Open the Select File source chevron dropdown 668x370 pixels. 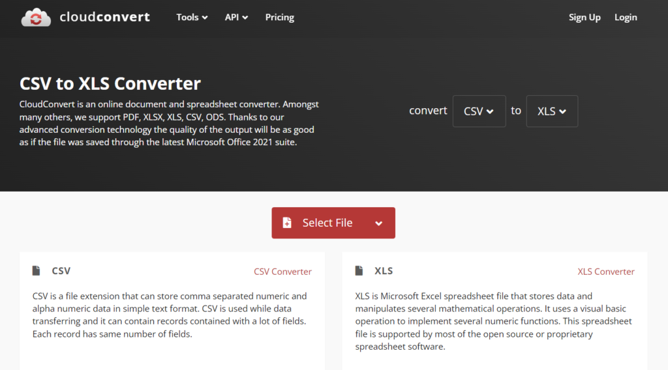[x=378, y=223]
